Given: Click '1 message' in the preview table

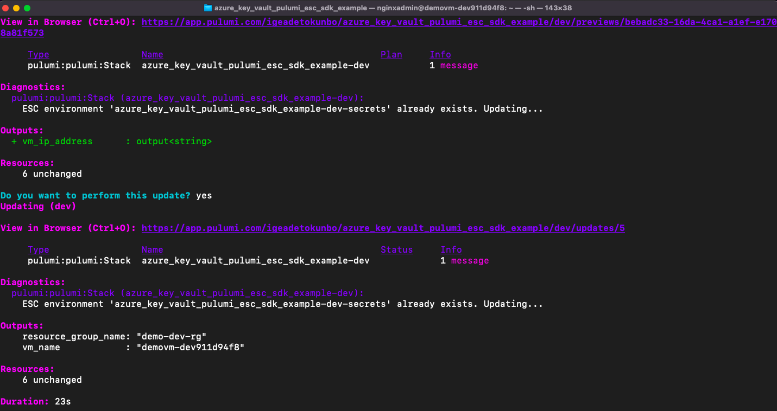Looking at the screenshot, I should coord(454,66).
